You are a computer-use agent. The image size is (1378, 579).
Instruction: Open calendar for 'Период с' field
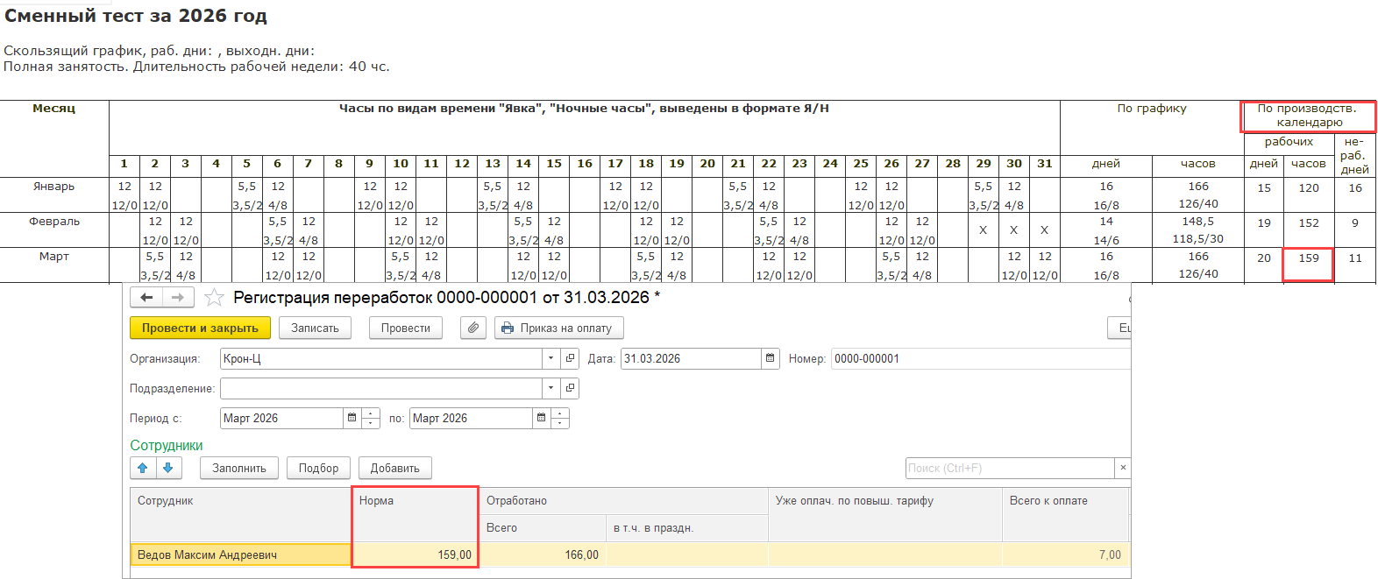tap(352, 418)
